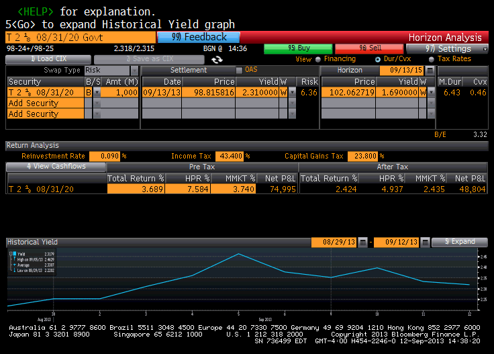
Task: Click the Feedback button
Action: point(197,38)
